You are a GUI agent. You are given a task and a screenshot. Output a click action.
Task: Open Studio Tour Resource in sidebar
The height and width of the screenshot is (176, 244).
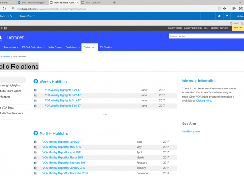(11, 113)
